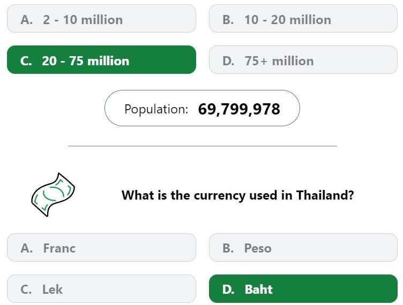Select answer B. 10 - 20 million

[303, 19]
